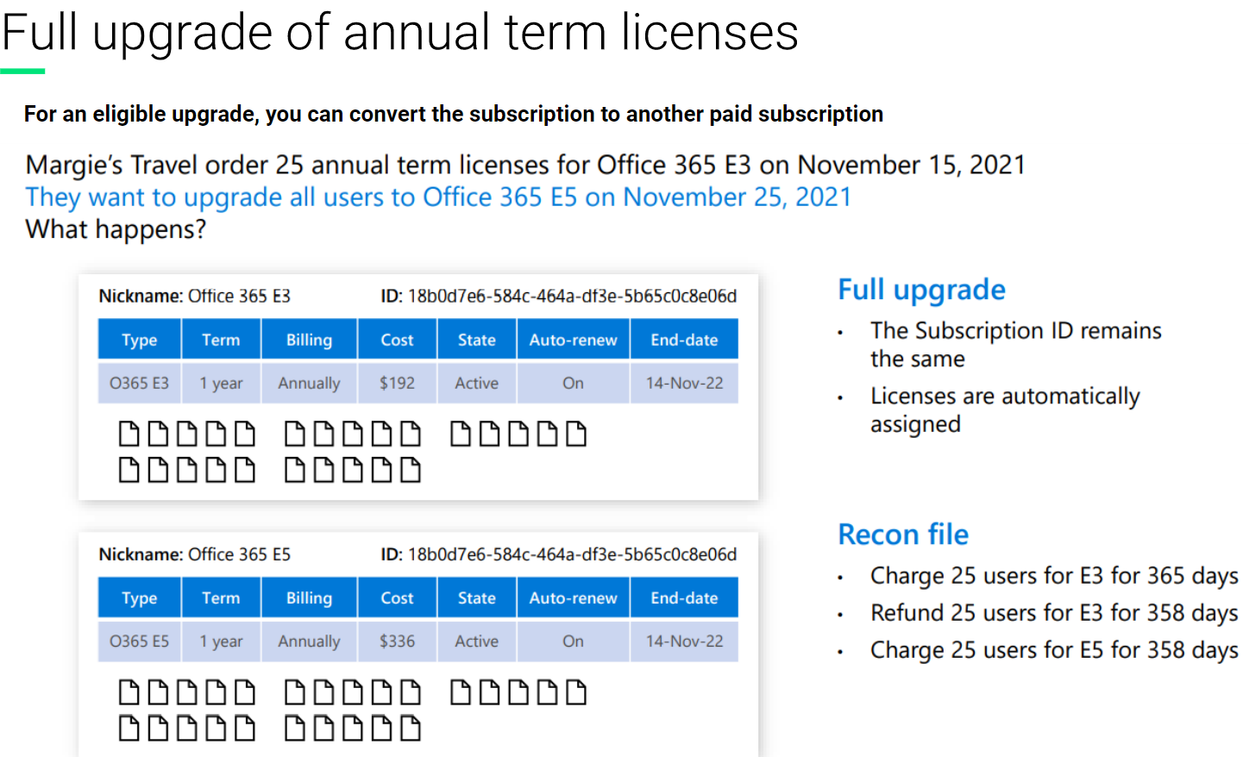The height and width of the screenshot is (757, 1249).
Task: Click the 'Active' cell in the O365 E3 row
Action: pyautogui.click(x=476, y=383)
